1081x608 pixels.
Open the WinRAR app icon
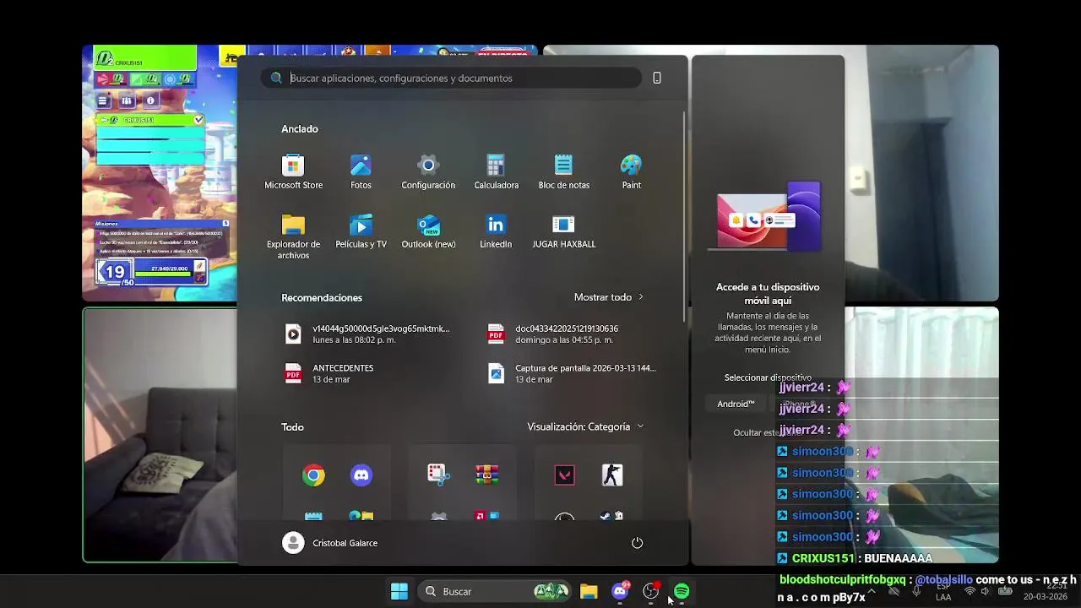486,475
